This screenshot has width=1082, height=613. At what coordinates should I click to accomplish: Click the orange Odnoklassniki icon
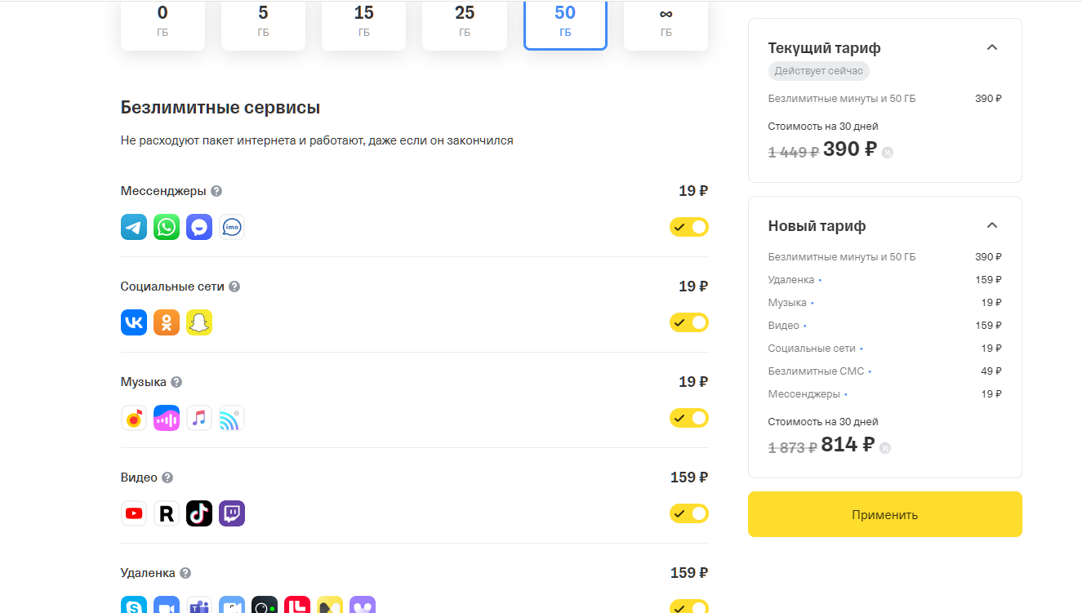point(167,322)
